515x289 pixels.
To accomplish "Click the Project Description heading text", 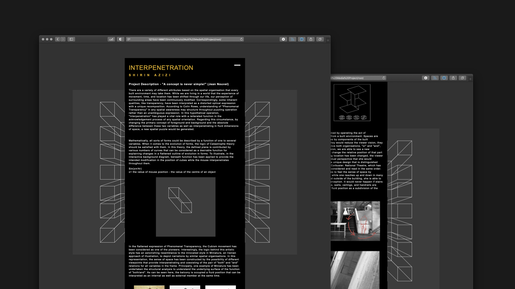I will [179, 84].
